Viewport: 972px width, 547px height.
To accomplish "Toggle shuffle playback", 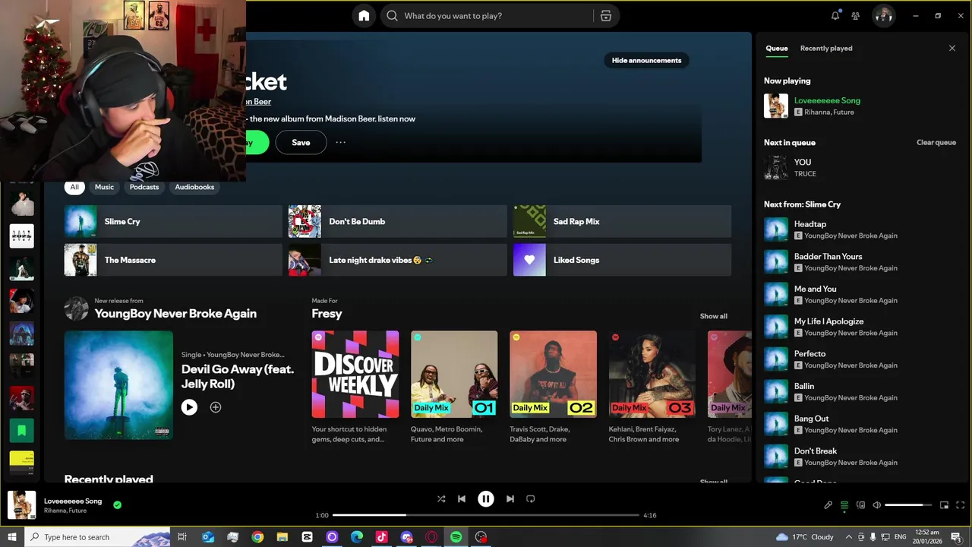I will point(441,499).
